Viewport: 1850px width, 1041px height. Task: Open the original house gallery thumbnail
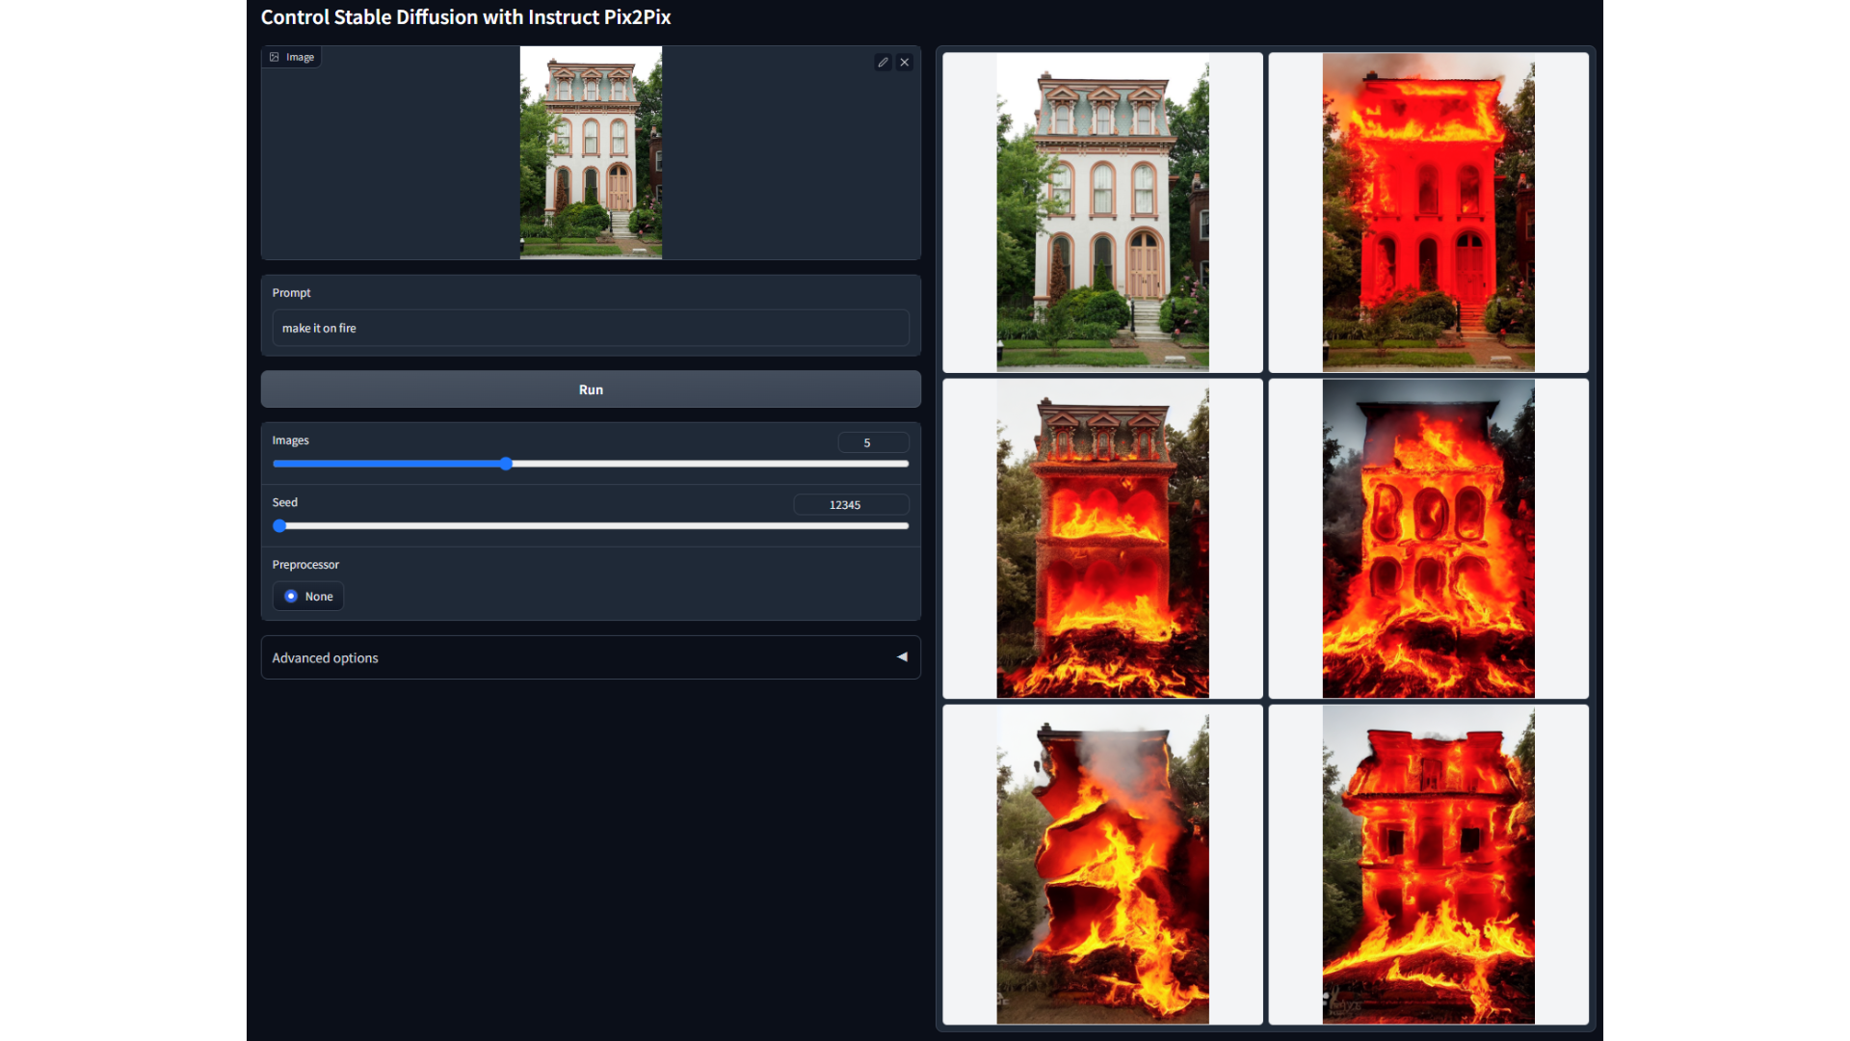(x=1102, y=212)
